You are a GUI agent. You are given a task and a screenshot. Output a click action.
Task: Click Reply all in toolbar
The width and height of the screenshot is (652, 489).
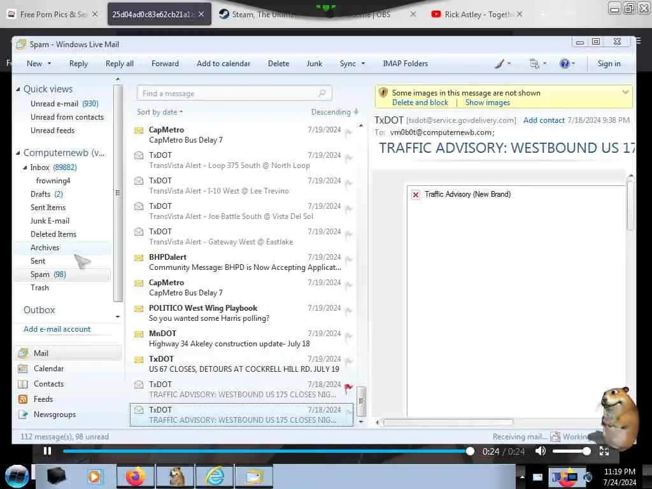(x=119, y=64)
